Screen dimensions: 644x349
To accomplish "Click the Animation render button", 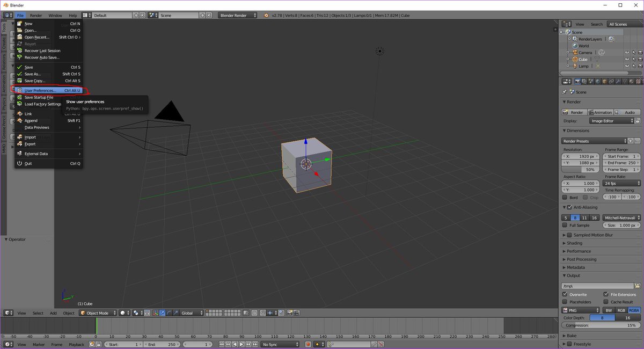I will click(x=599, y=112).
